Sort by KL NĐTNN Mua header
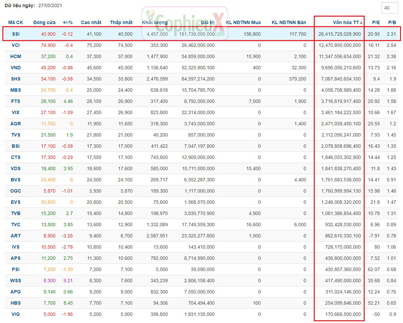 pyautogui.click(x=243, y=22)
